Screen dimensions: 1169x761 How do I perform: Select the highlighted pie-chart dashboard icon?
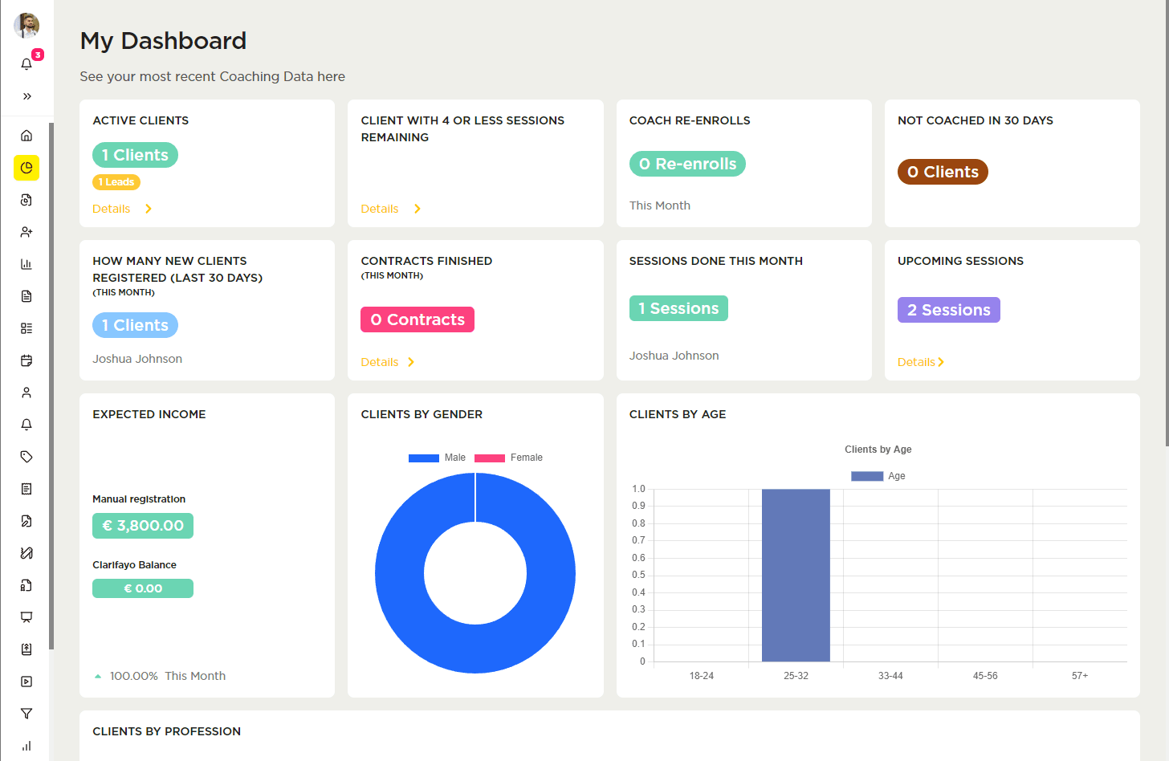26,168
